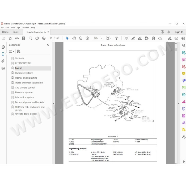Open the Sign document pen tool
This screenshot has height=186, width=186.
pos(140,38)
